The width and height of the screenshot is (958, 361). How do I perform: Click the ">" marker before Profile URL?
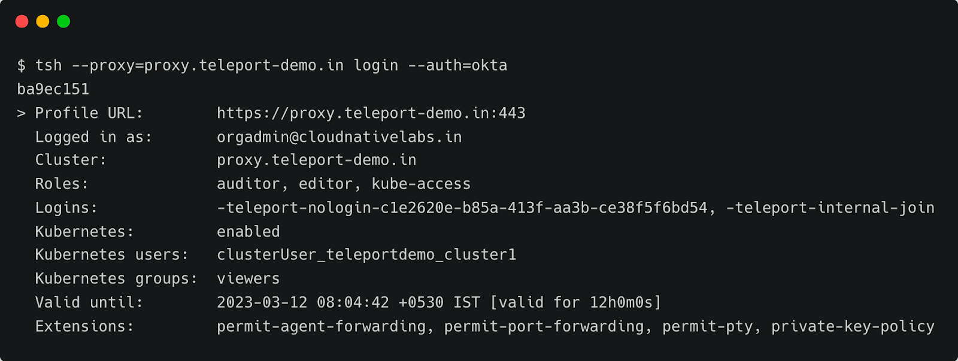pos(22,113)
